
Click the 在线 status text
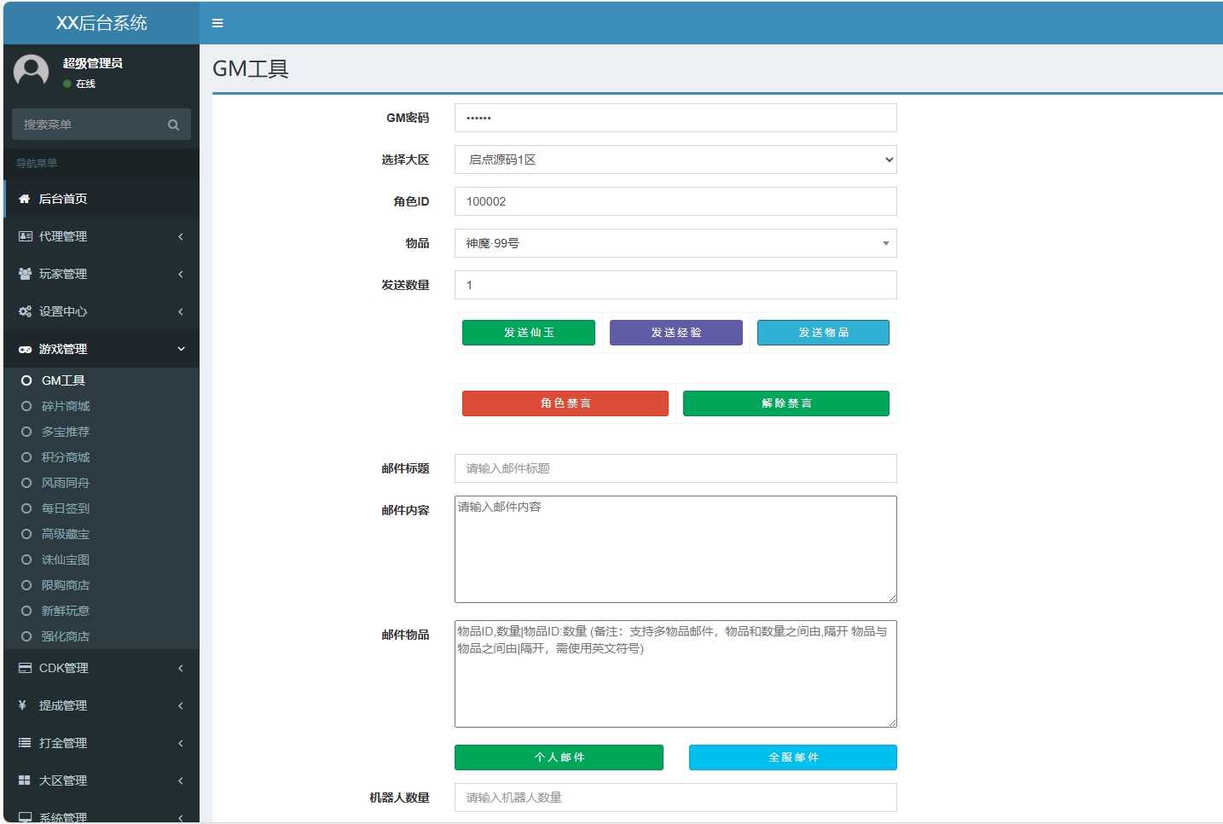85,84
